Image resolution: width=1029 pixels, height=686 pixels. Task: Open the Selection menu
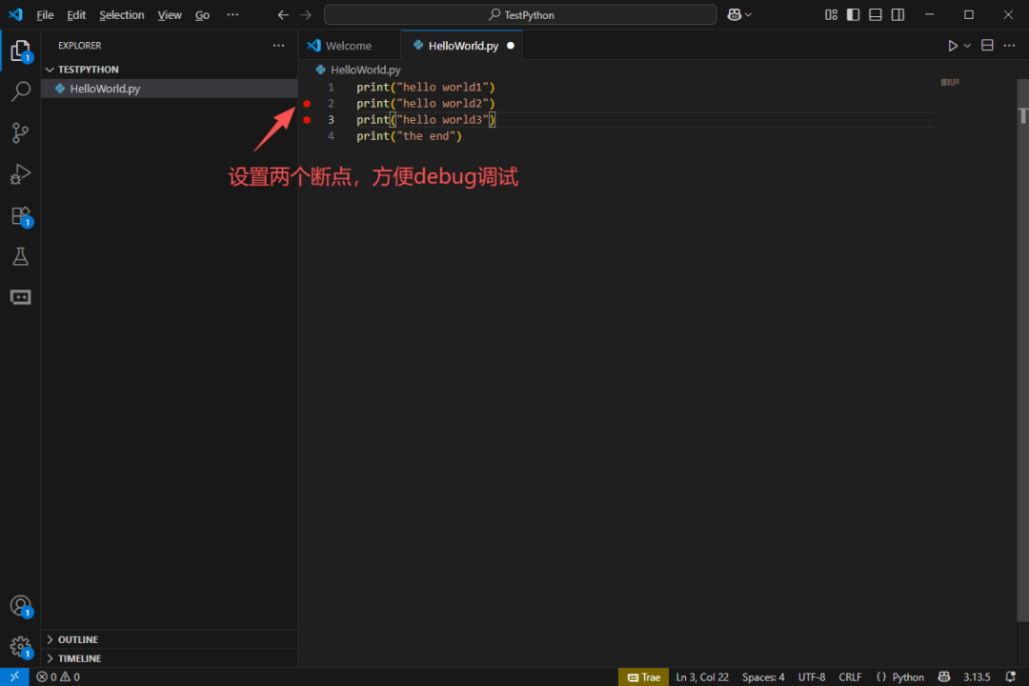[x=121, y=14]
